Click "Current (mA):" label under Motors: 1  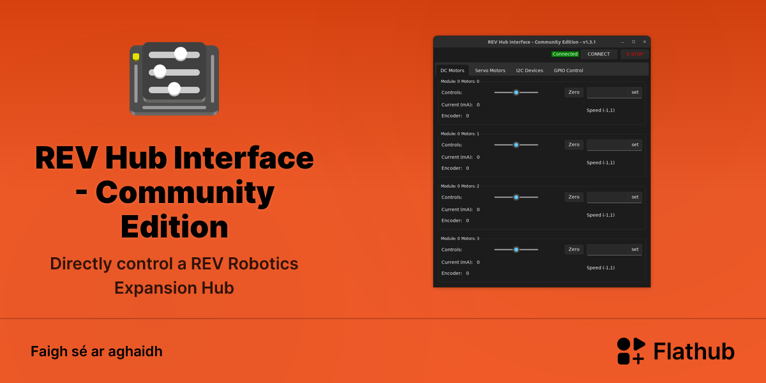point(457,157)
